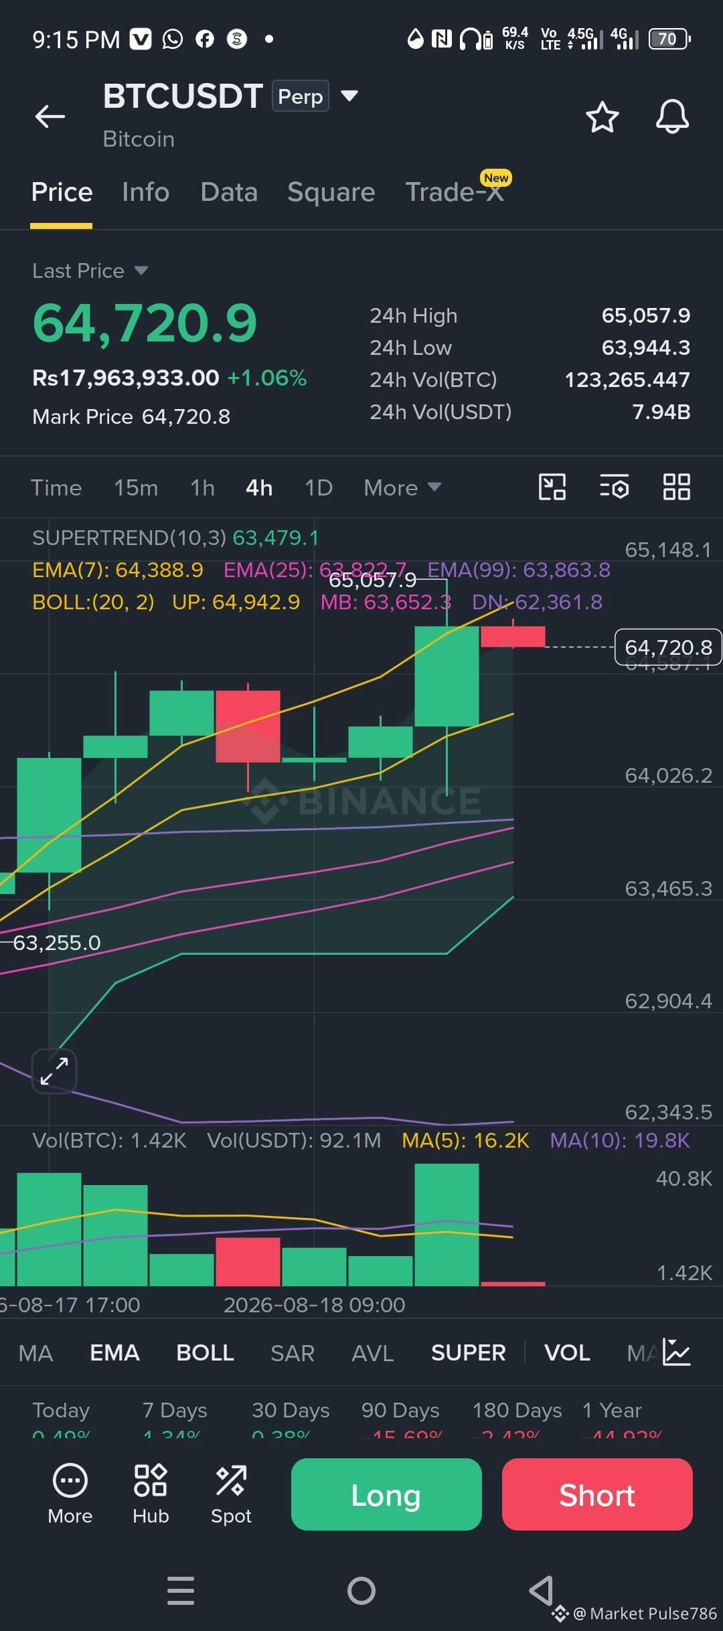Toggle BOLL indicator on chart
The height and width of the screenshot is (1631, 723).
pos(205,1353)
